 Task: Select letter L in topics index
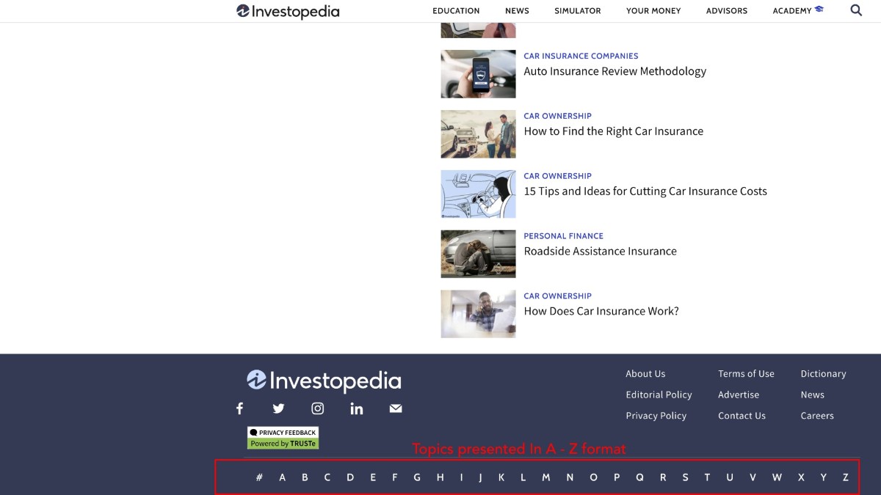click(523, 477)
